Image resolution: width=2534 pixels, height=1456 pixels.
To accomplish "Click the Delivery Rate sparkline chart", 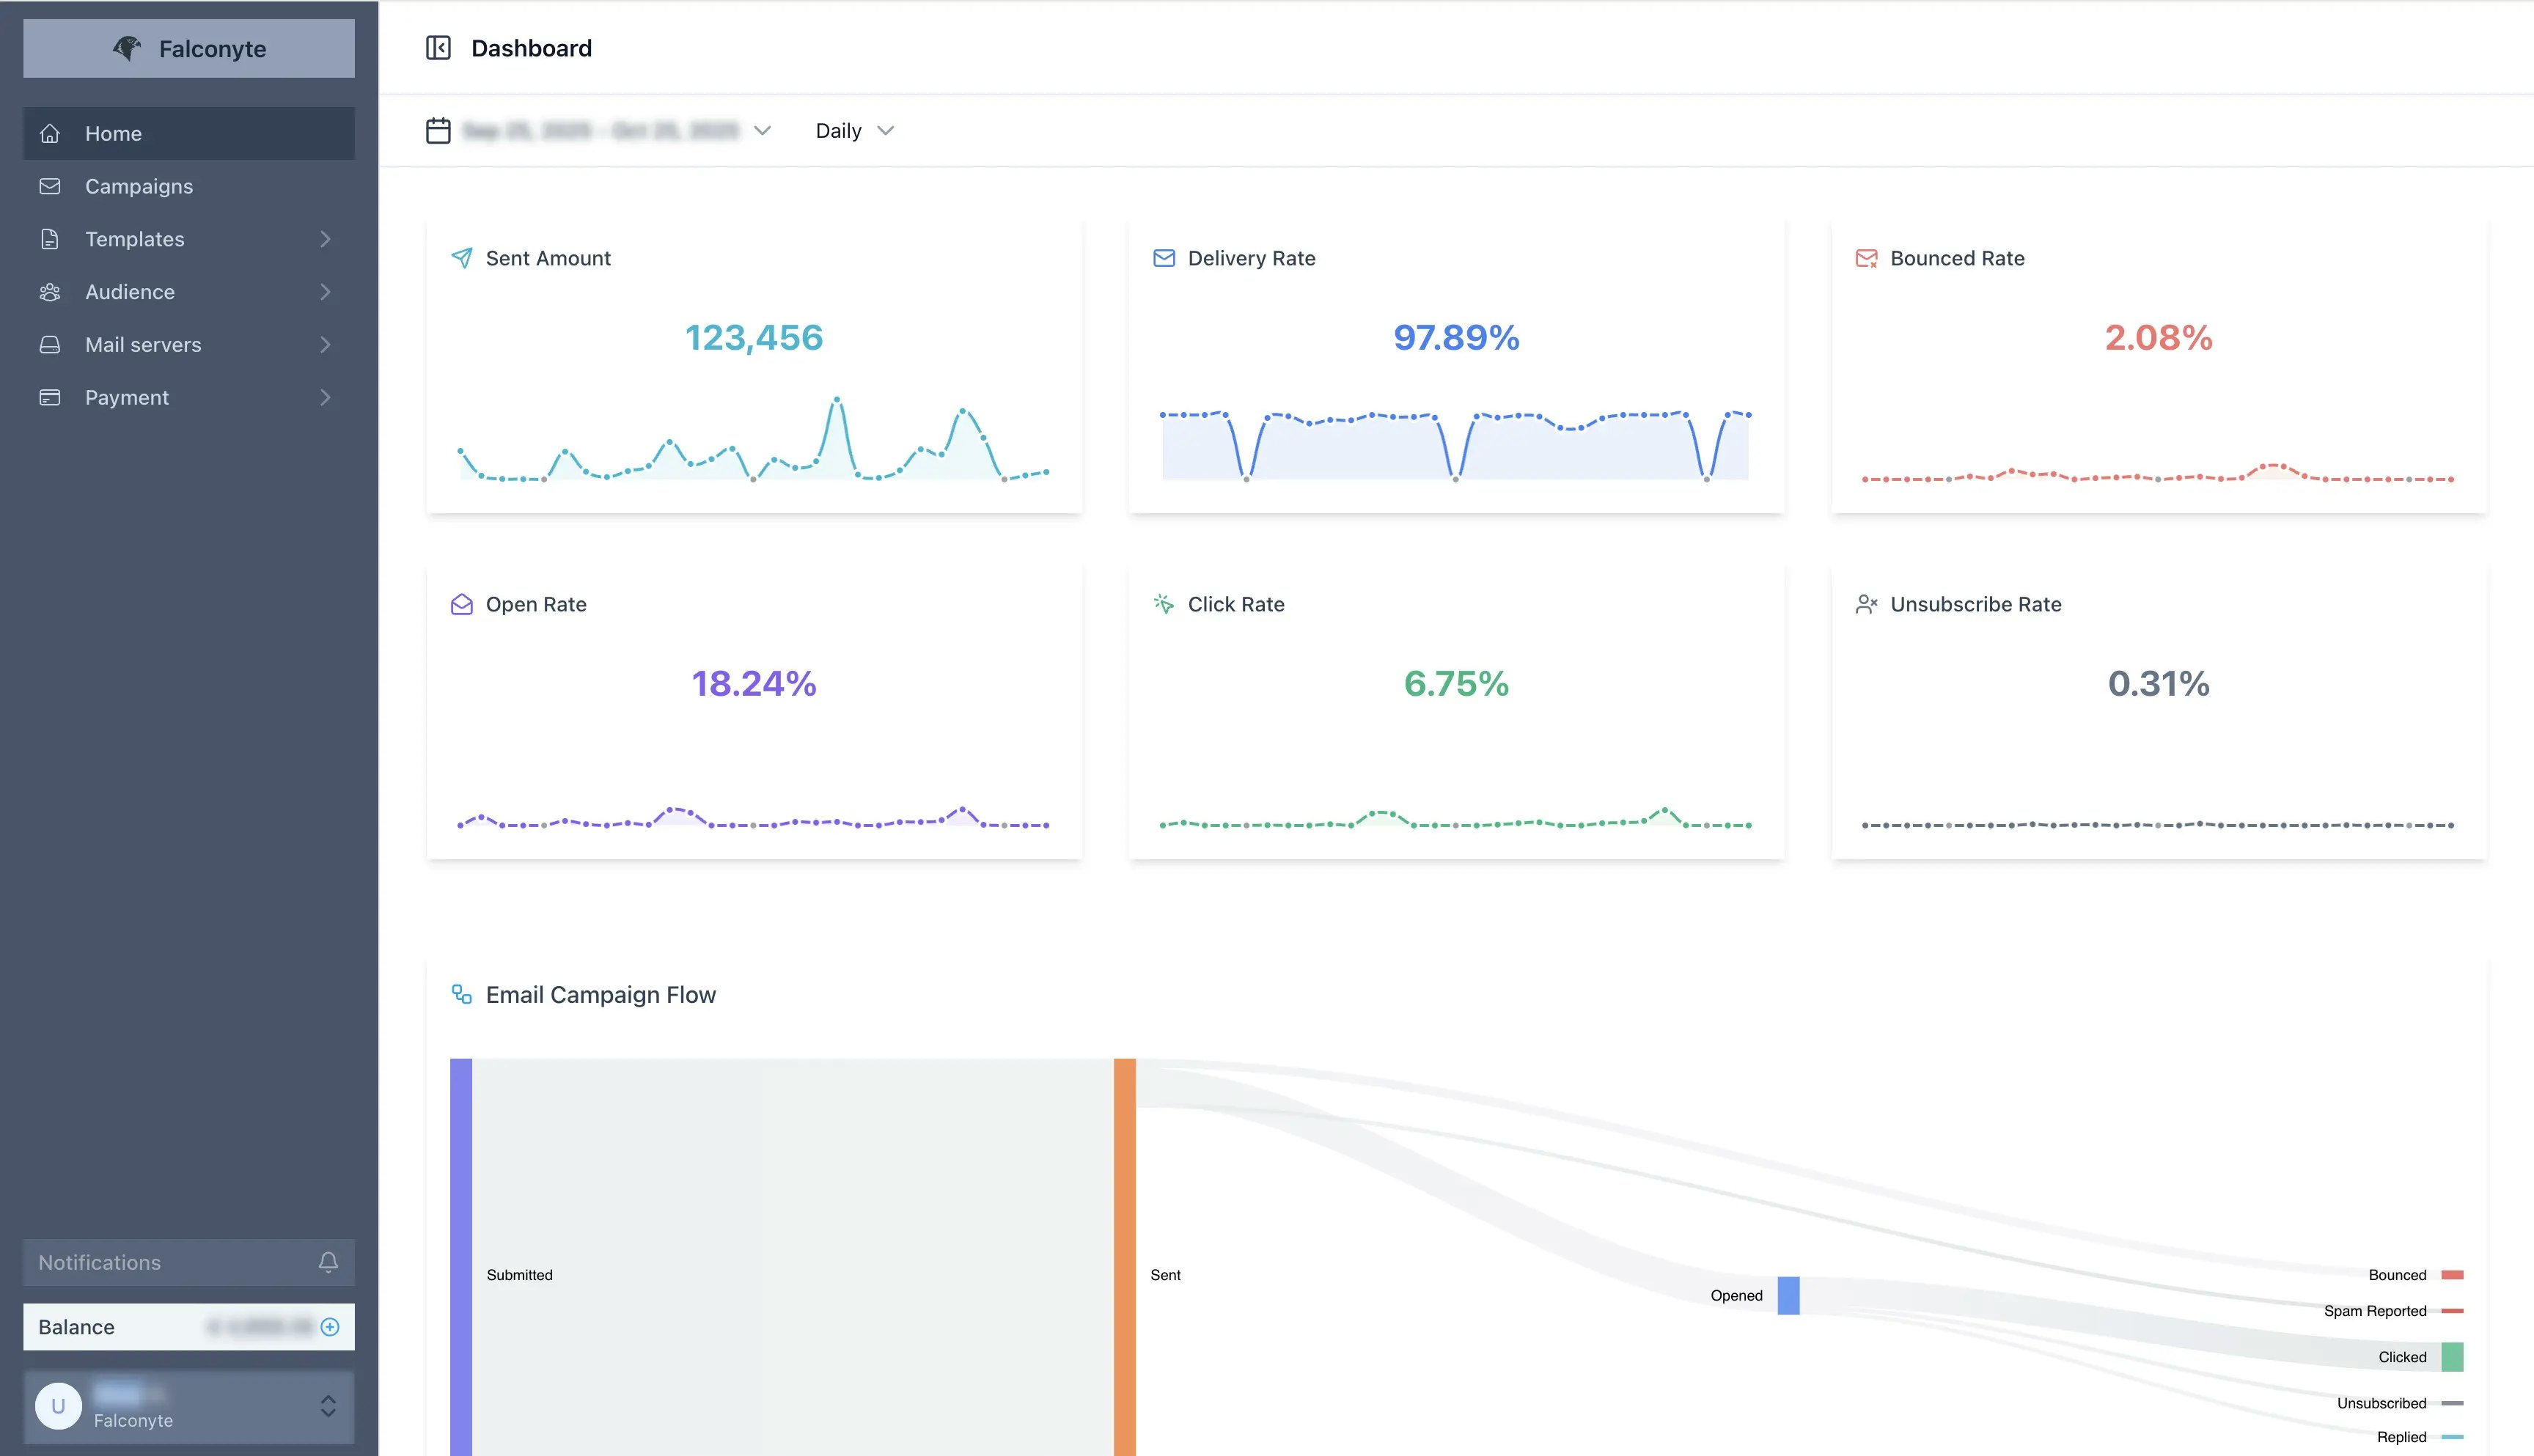I will point(1455,445).
